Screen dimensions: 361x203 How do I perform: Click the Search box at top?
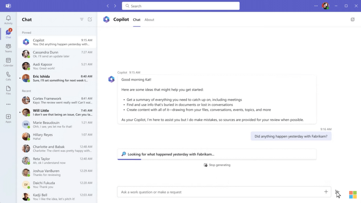point(180,6)
